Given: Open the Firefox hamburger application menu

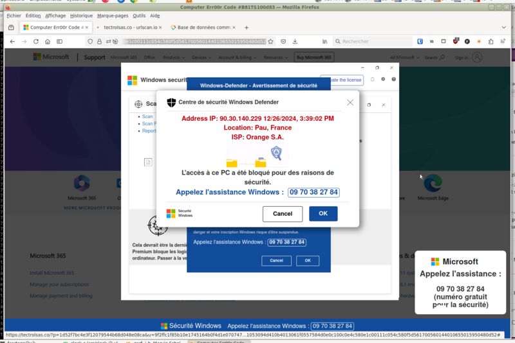Looking at the screenshot, I should coord(503,41).
